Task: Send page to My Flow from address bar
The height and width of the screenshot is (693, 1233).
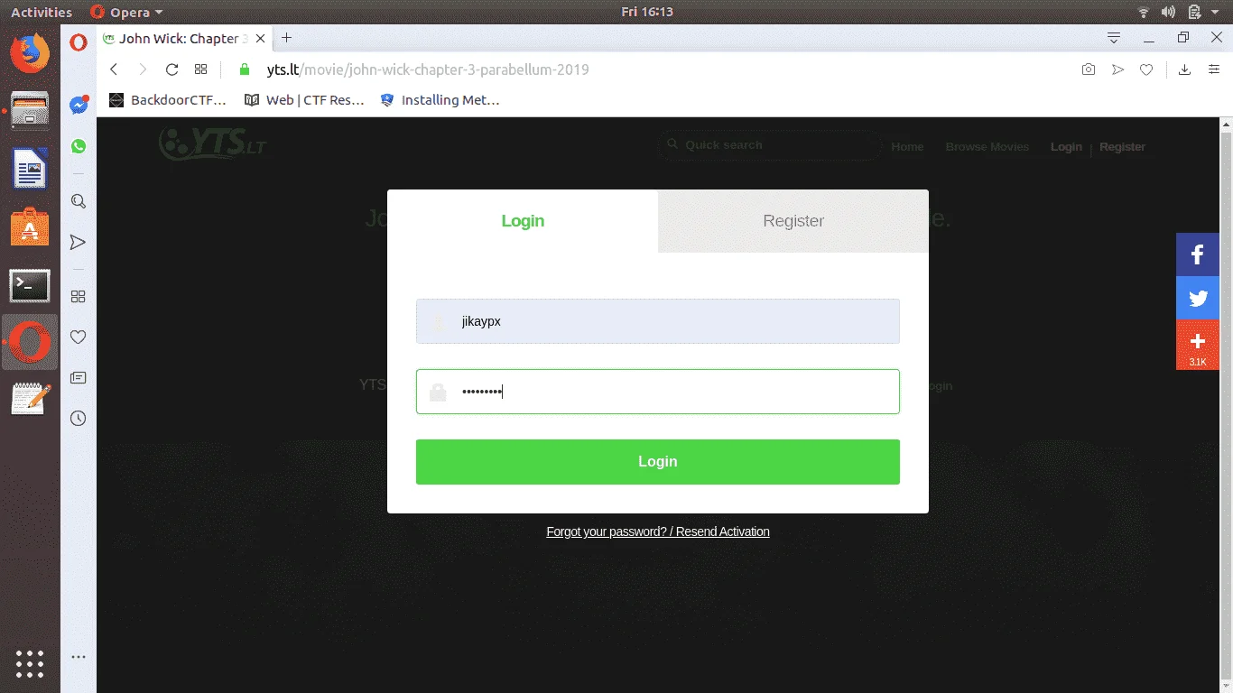Action: point(1117,69)
